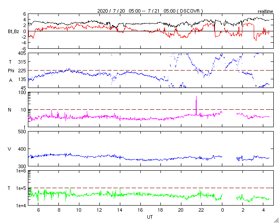
Task: Click the '315' tick value on Phi axis
Action: click(x=22, y=62)
